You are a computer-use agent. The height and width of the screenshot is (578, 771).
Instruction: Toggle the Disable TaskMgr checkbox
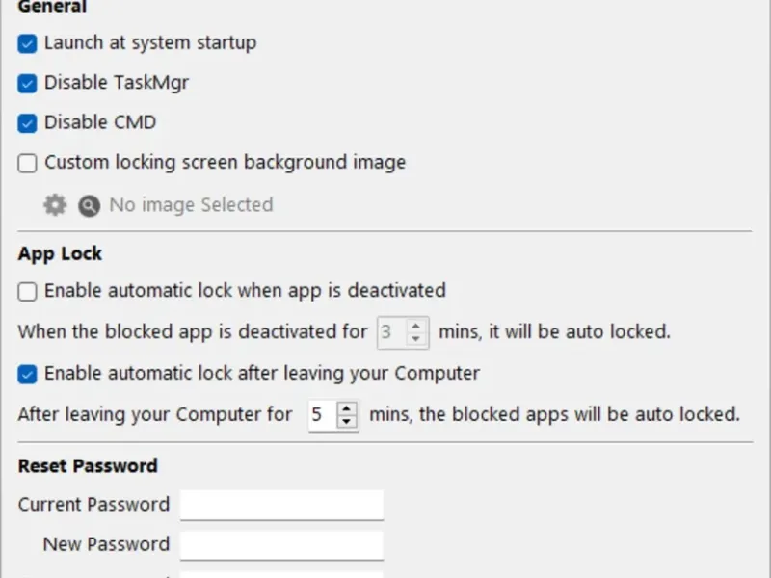coord(27,83)
